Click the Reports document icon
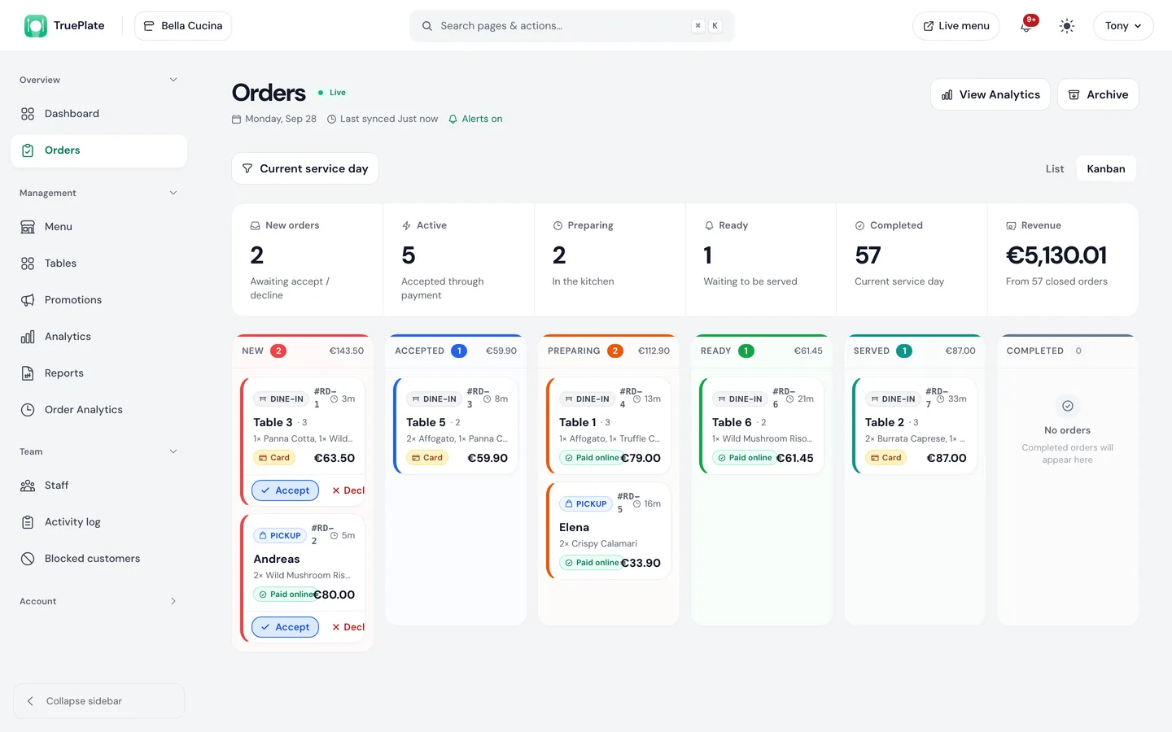Viewport: 1172px width, 732px height. [28, 373]
